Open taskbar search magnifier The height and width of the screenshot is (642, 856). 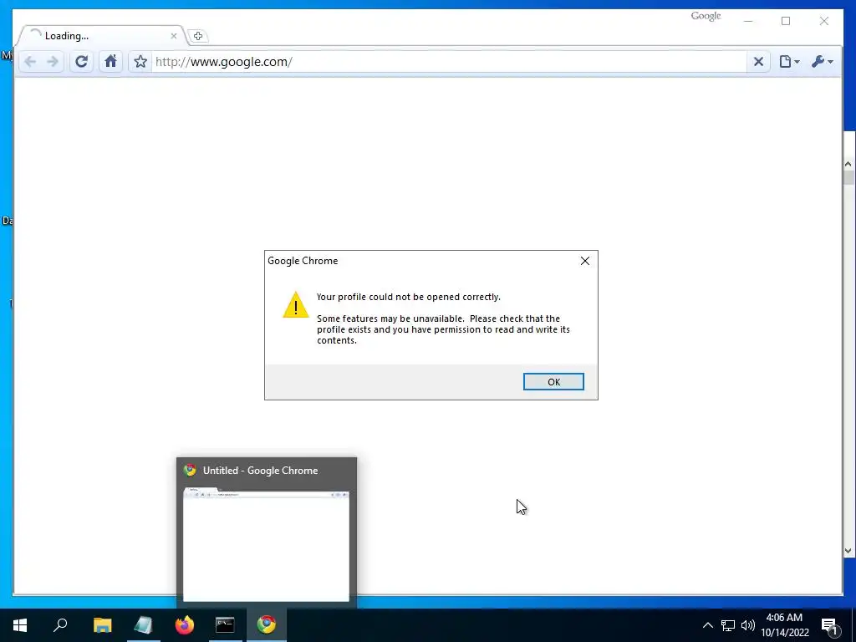point(60,625)
